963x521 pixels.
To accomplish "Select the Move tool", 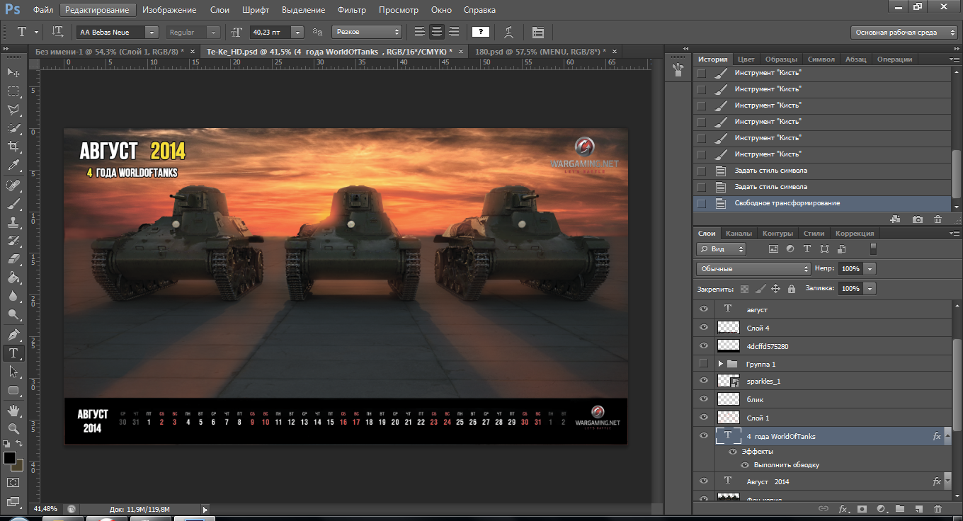I will pos(13,73).
